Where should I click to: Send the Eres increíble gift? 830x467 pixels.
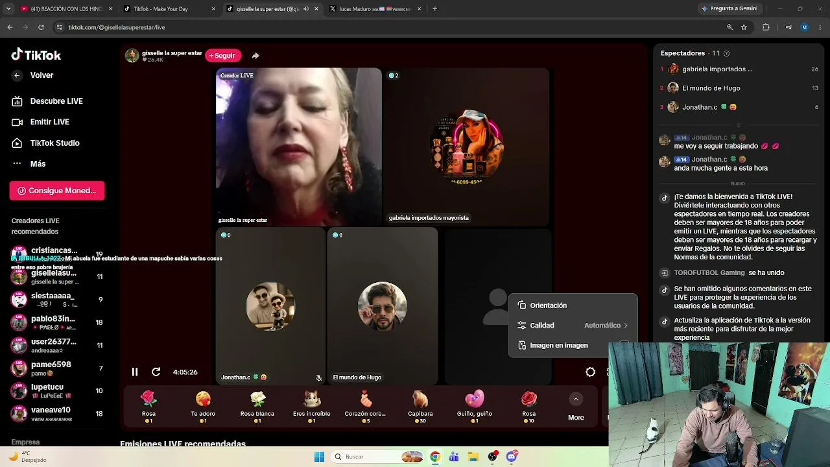pos(312,407)
